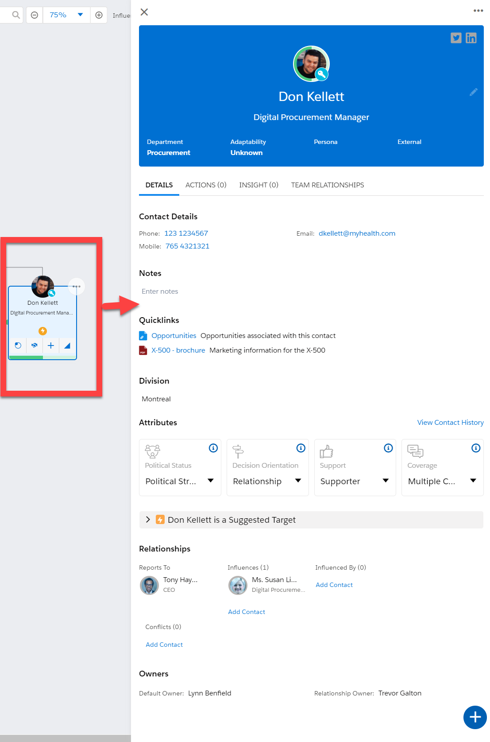The image size is (490, 742).
Task: Open the Decision Orientation Relationship dropdown
Action: point(267,481)
